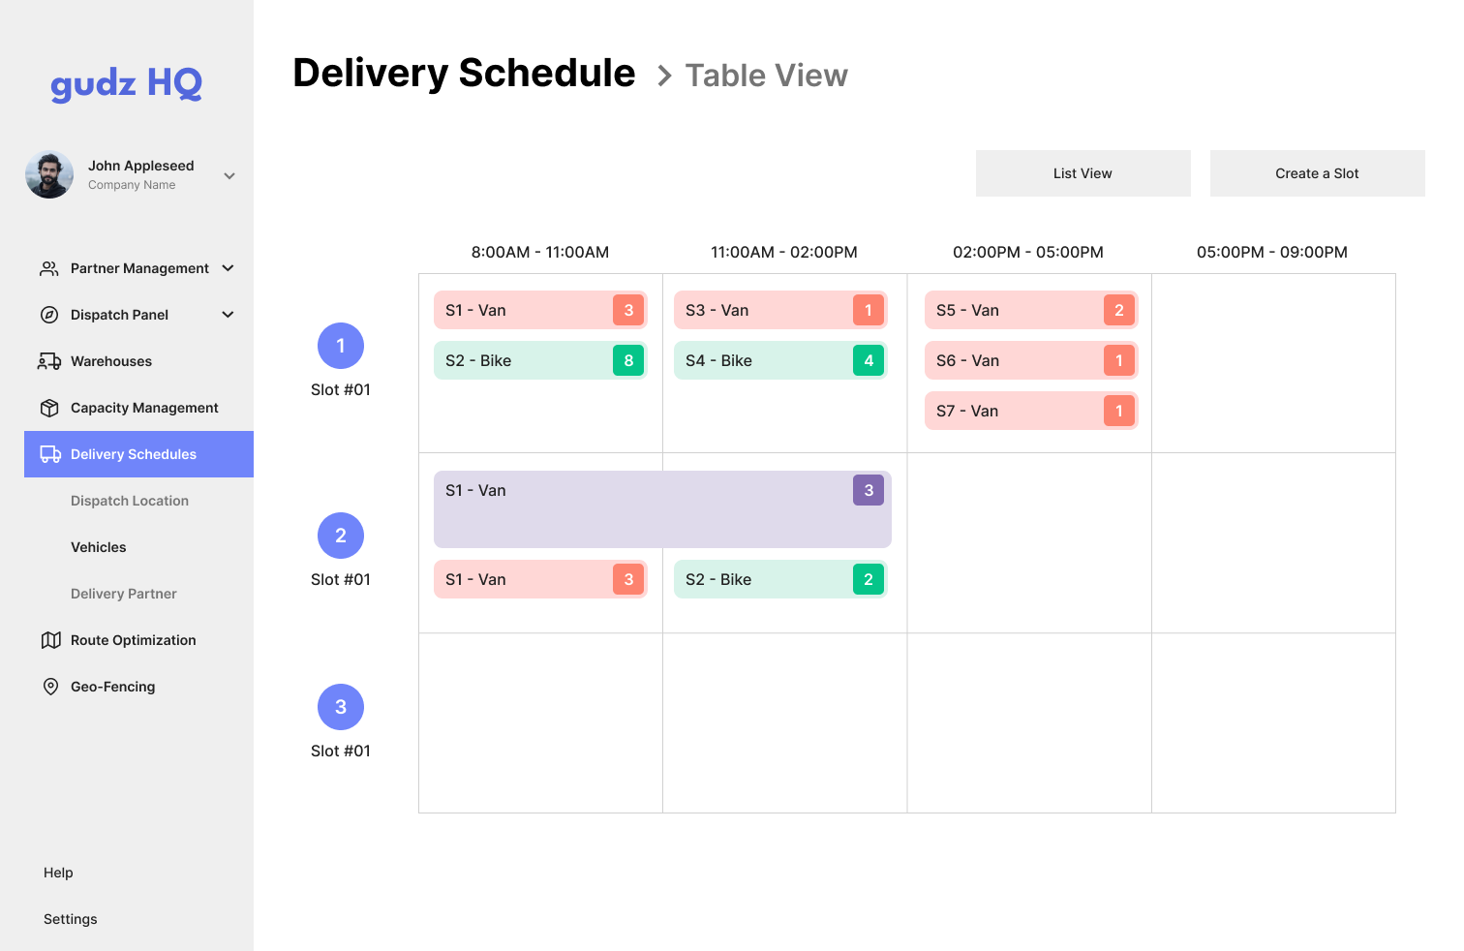Click the Geo-Fencing location pin icon
The image size is (1464, 951).
coord(50,687)
